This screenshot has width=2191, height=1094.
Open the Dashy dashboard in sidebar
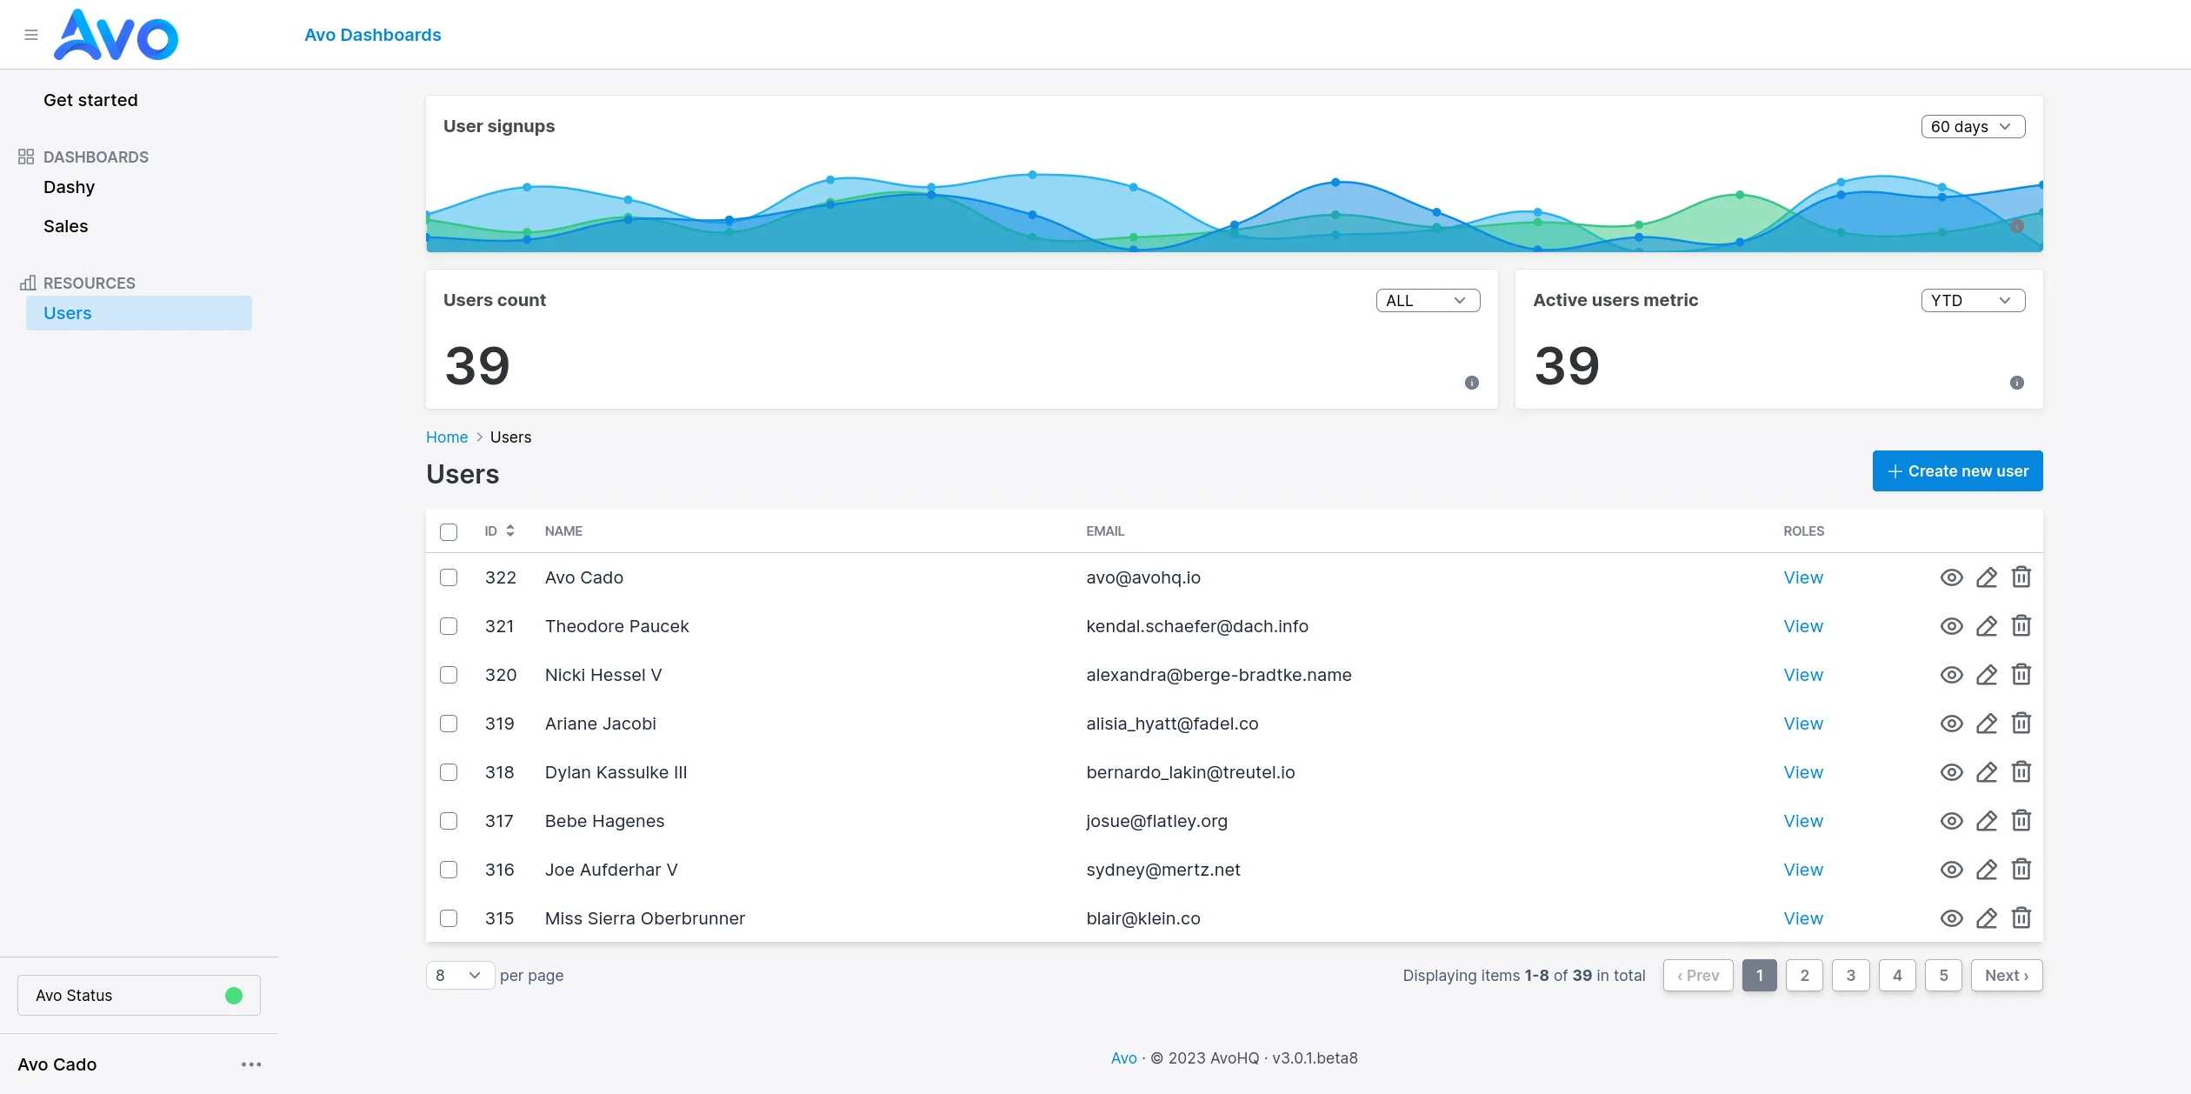point(69,187)
